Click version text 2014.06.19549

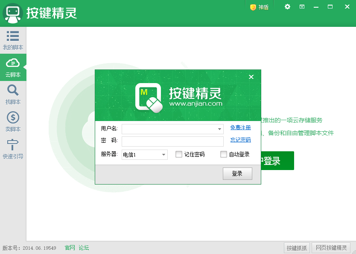pyautogui.click(x=39, y=248)
